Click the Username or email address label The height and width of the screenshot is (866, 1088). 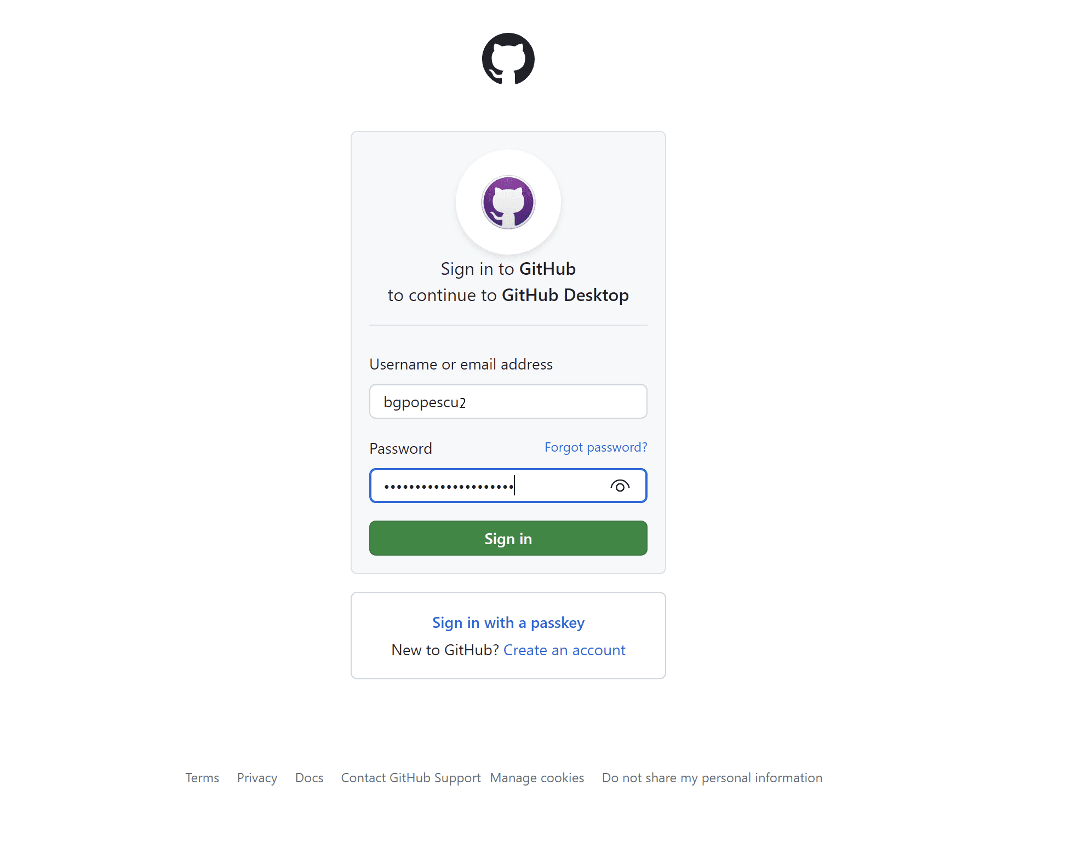coord(461,365)
